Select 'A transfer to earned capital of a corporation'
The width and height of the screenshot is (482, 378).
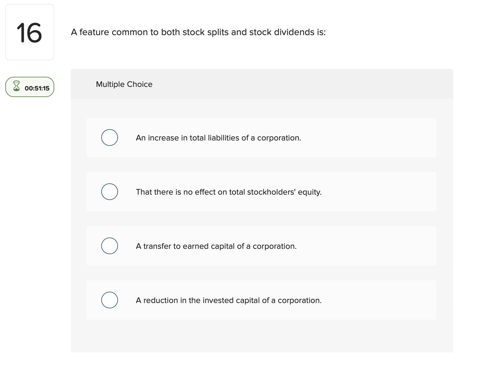pos(110,246)
